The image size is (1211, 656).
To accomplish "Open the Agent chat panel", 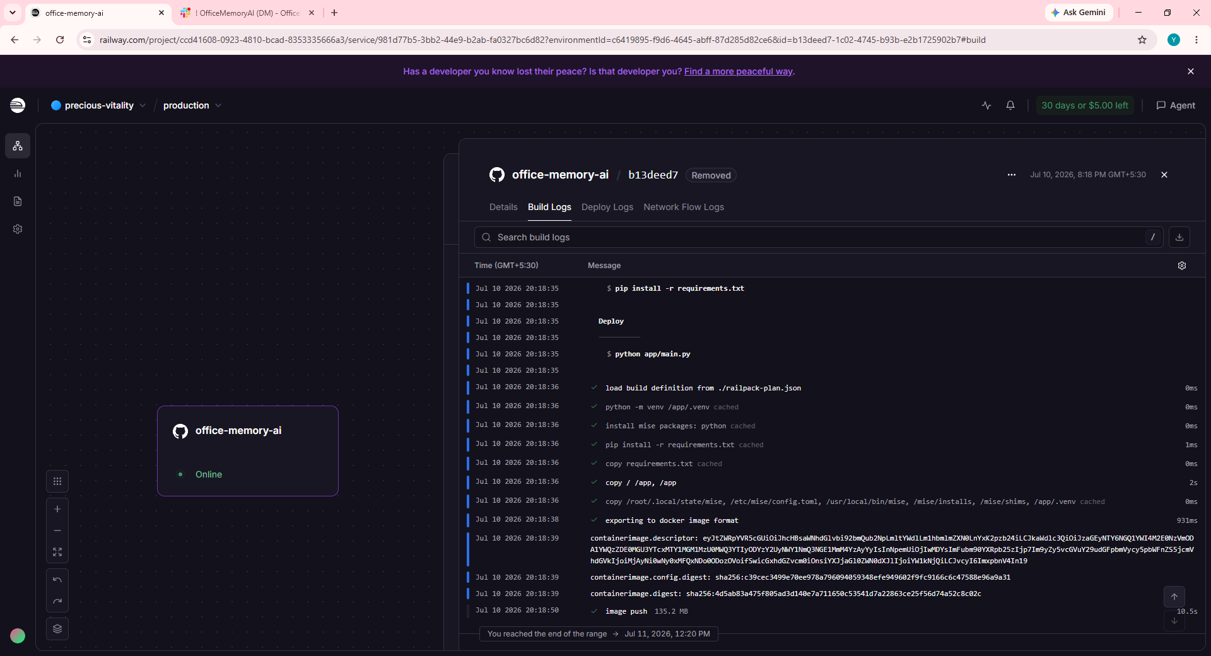I will click(1176, 105).
